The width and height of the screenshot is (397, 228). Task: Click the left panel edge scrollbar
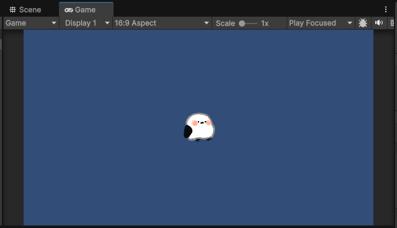pos(1,44)
